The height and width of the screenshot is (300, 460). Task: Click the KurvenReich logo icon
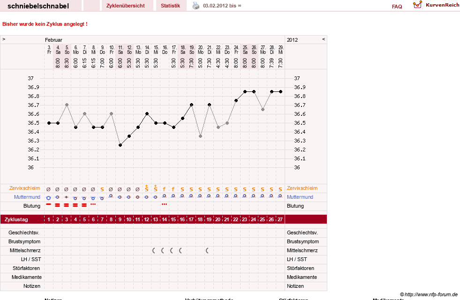(x=417, y=5)
